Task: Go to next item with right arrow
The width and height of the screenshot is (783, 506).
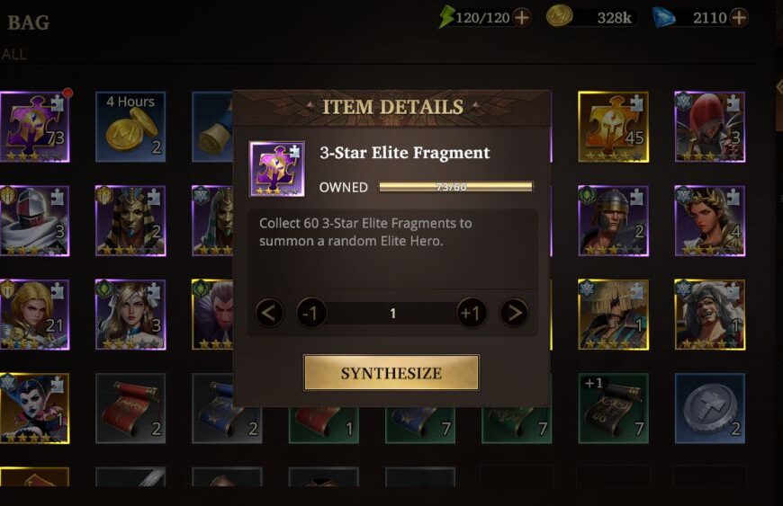Action: tap(514, 313)
